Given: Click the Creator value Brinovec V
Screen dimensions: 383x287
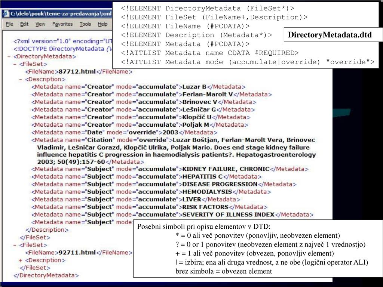Looking at the screenshot, I should 200,102.
